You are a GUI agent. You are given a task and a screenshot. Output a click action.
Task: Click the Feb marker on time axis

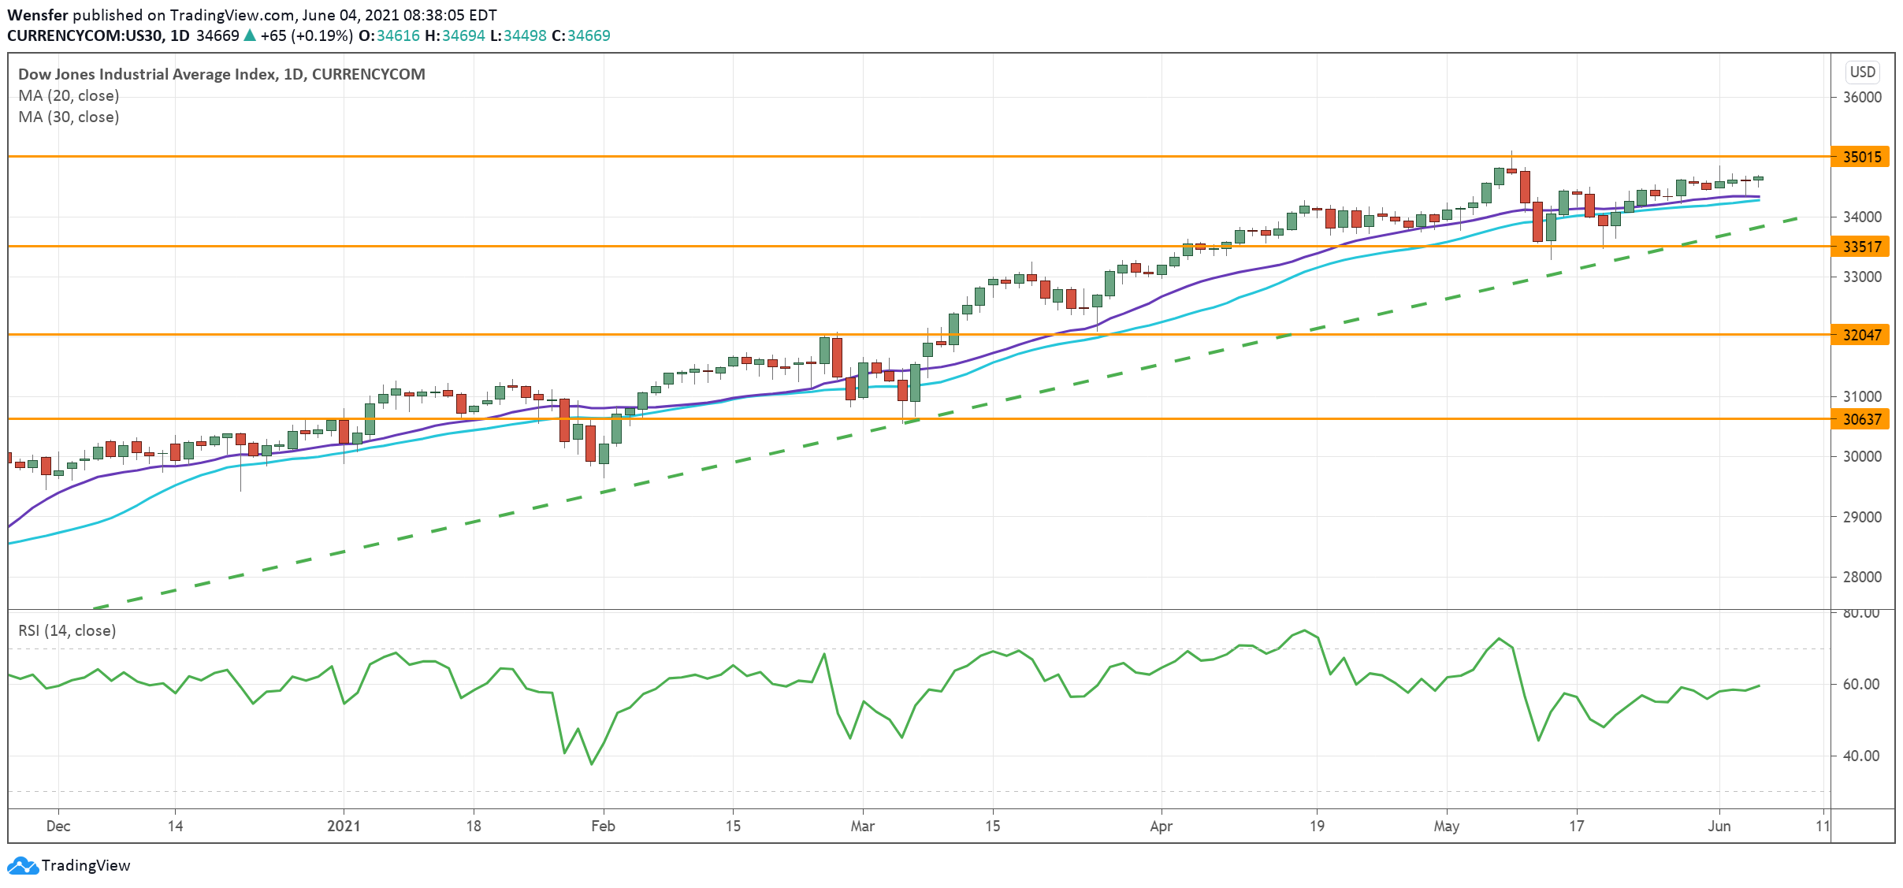pos(603,826)
